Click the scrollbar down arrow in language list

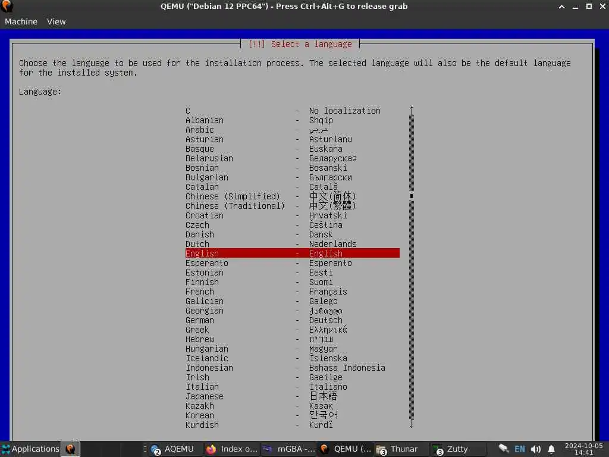(x=412, y=424)
